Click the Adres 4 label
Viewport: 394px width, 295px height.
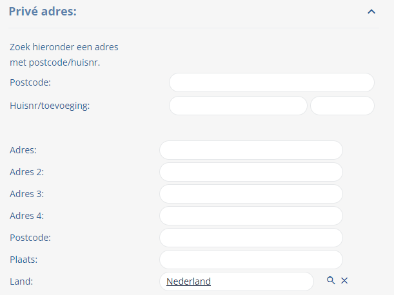coord(27,216)
